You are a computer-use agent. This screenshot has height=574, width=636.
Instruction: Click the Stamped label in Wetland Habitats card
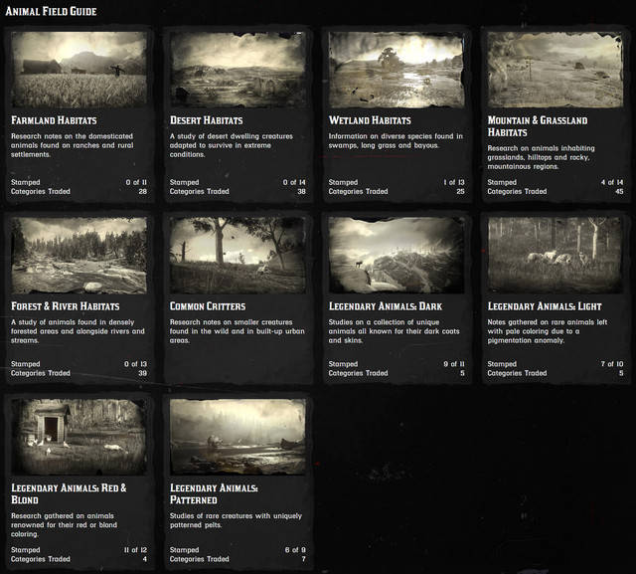[343, 182]
